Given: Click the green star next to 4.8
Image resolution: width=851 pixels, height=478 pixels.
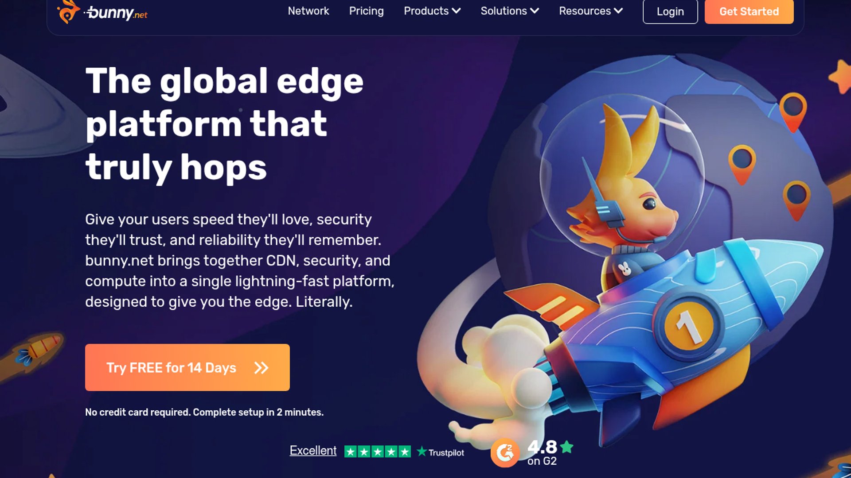Looking at the screenshot, I should (x=566, y=447).
